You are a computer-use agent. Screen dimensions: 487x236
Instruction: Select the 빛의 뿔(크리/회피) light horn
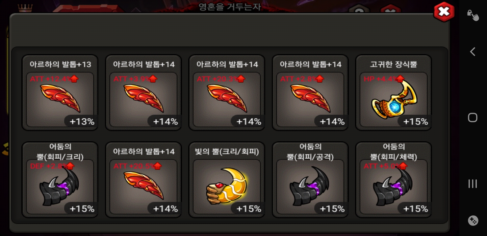click(x=227, y=180)
